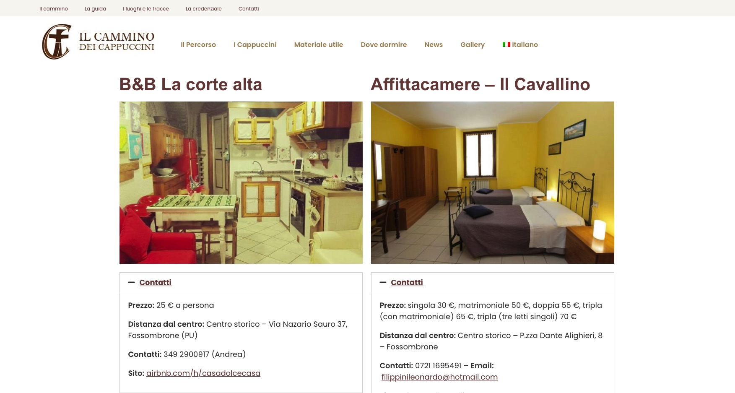This screenshot has height=393, width=735.
Task: Click the B&B La corte alta kitchen photo
Action: point(241,182)
